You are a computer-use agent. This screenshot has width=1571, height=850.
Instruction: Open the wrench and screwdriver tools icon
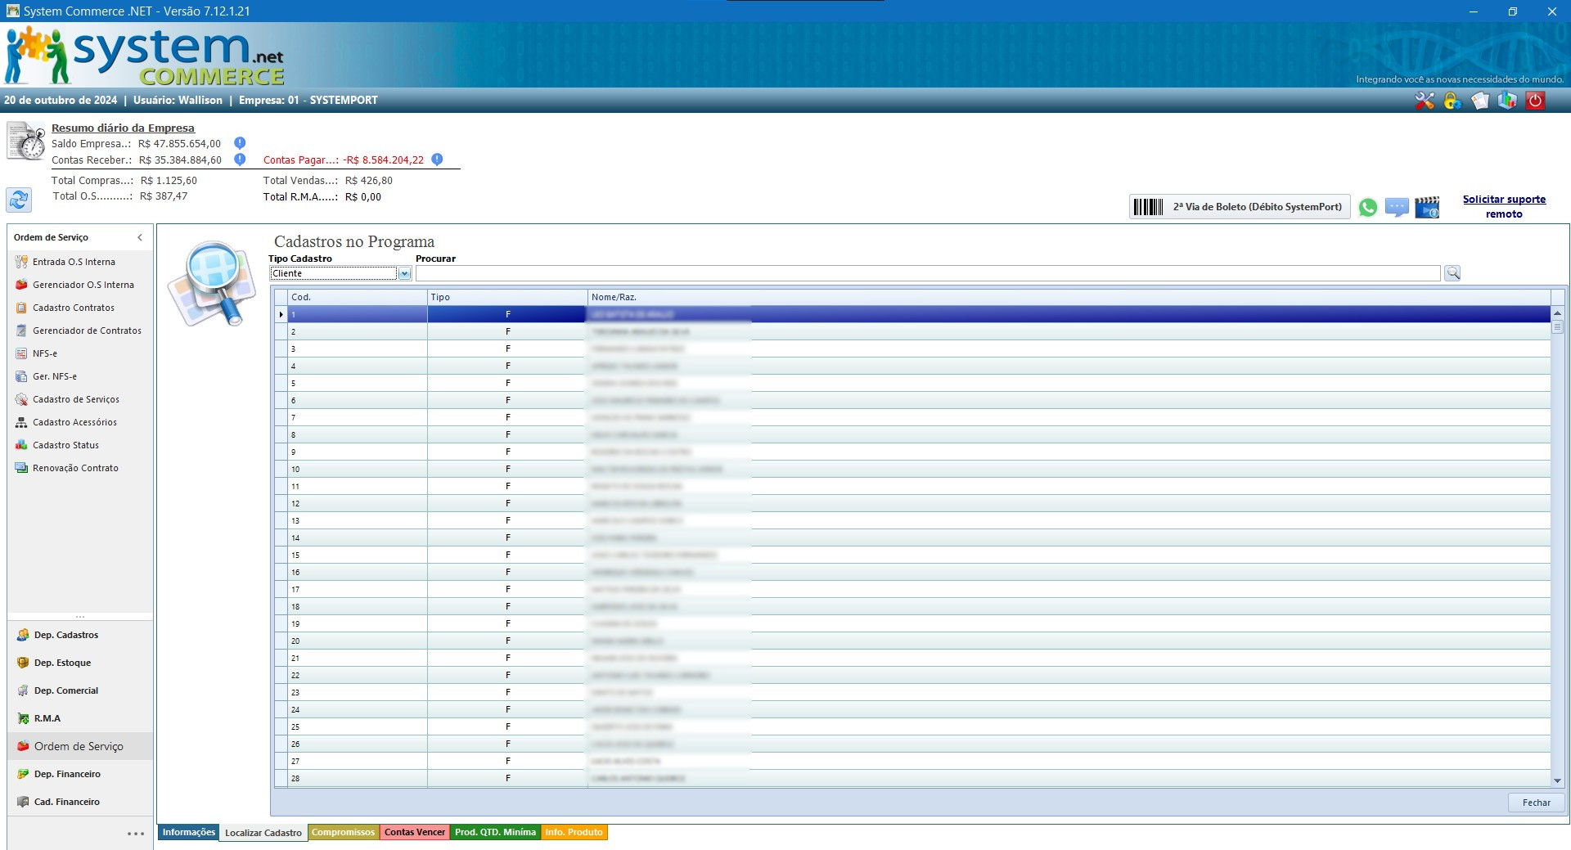pos(1425,101)
